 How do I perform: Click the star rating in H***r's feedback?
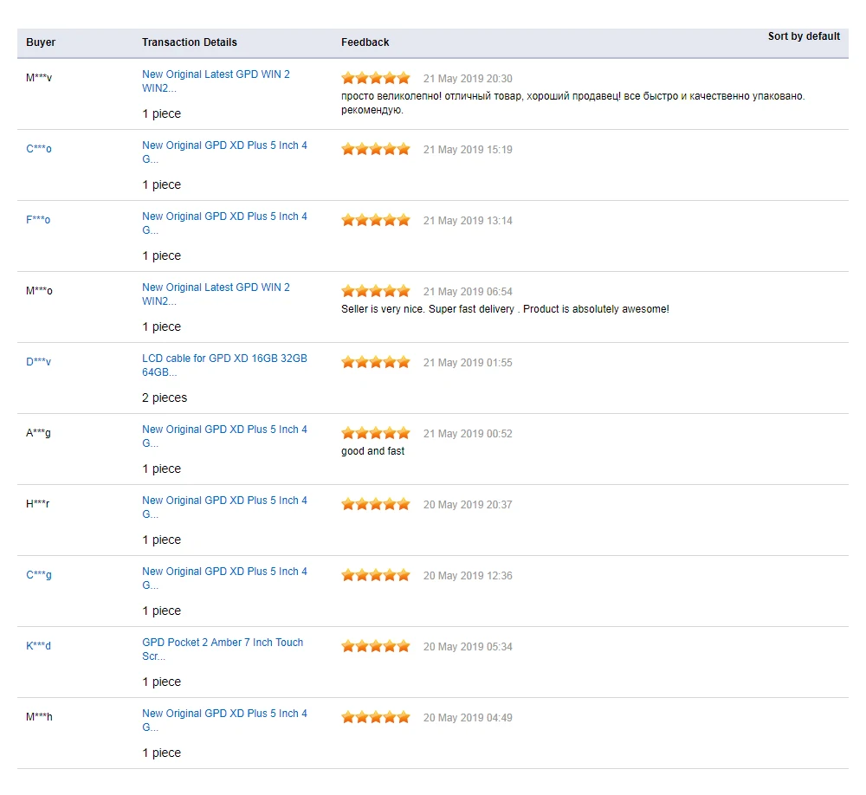(376, 504)
